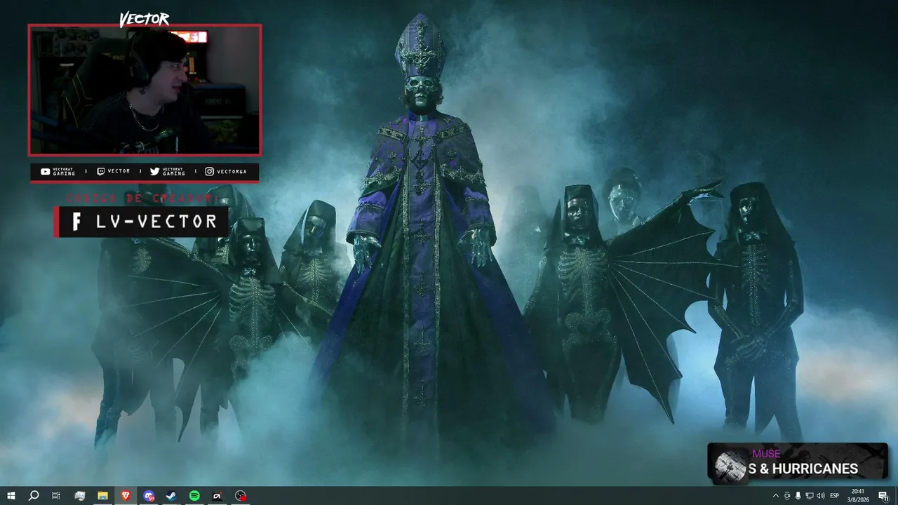Open taskbar Search magnifier
898x505 pixels.
click(33, 496)
